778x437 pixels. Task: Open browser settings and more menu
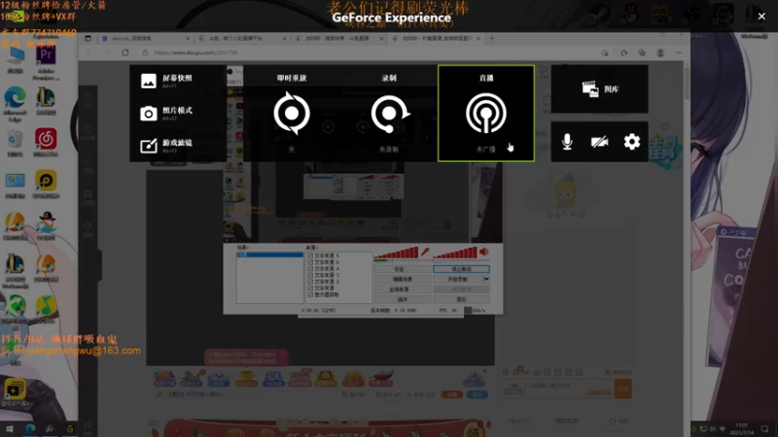(x=679, y=52)
